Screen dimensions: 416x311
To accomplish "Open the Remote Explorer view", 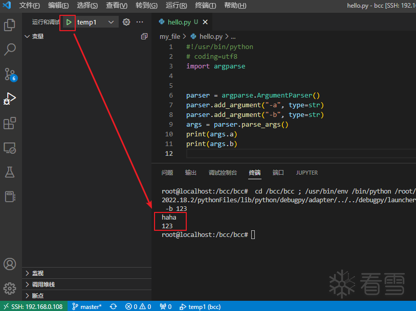I will tap(10, 148).
